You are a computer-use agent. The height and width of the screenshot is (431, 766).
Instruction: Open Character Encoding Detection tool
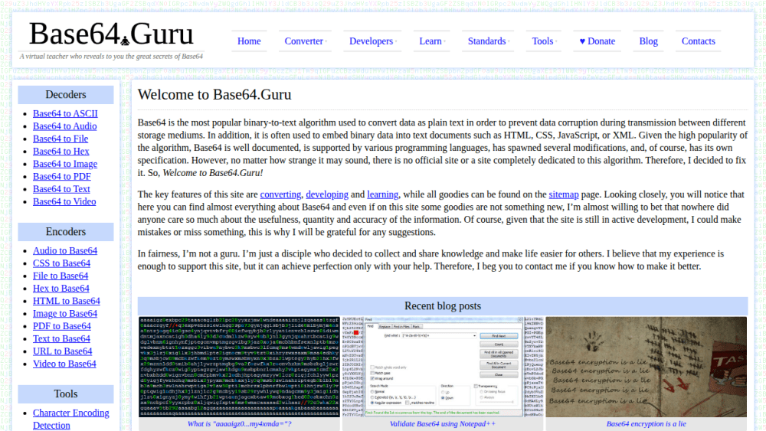coord(70,420)
